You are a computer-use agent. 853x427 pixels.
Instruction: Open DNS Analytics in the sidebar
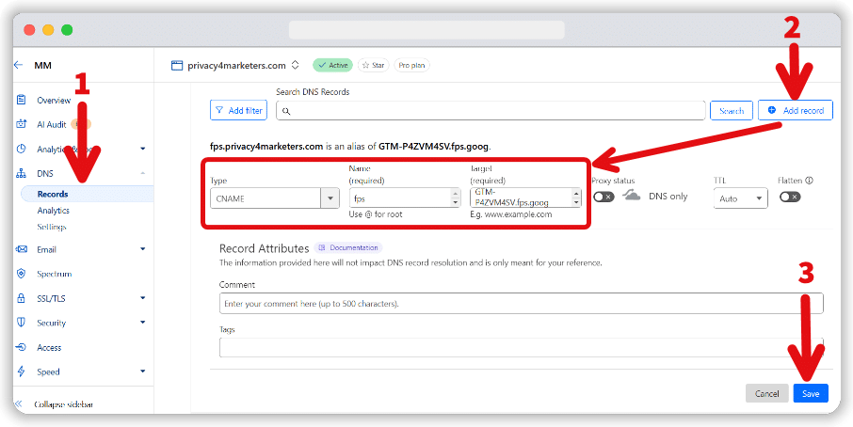[54, 211]
